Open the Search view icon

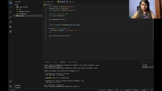pos(11,7)
